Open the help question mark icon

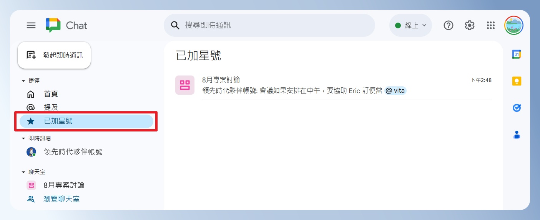pos(449,25)
